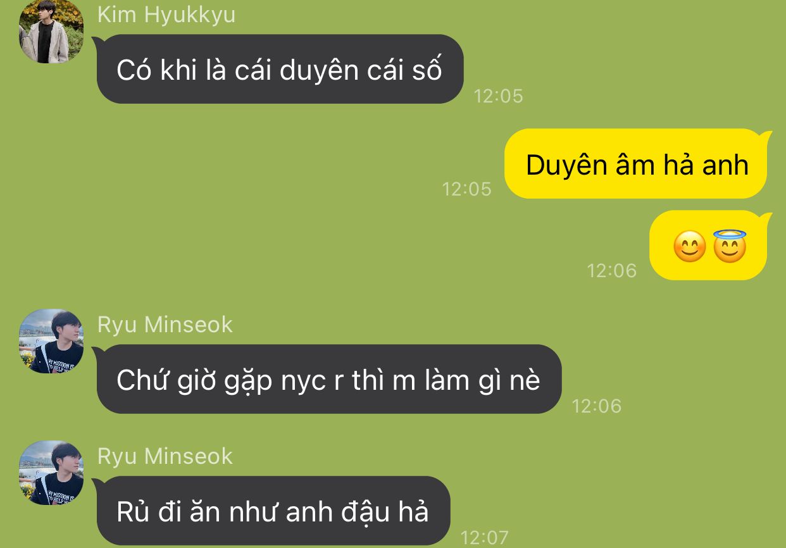The image size is (786, 548).
Task: Click the 12:06 timestamp next to the emoji bubble
Action: coord(611,271)
